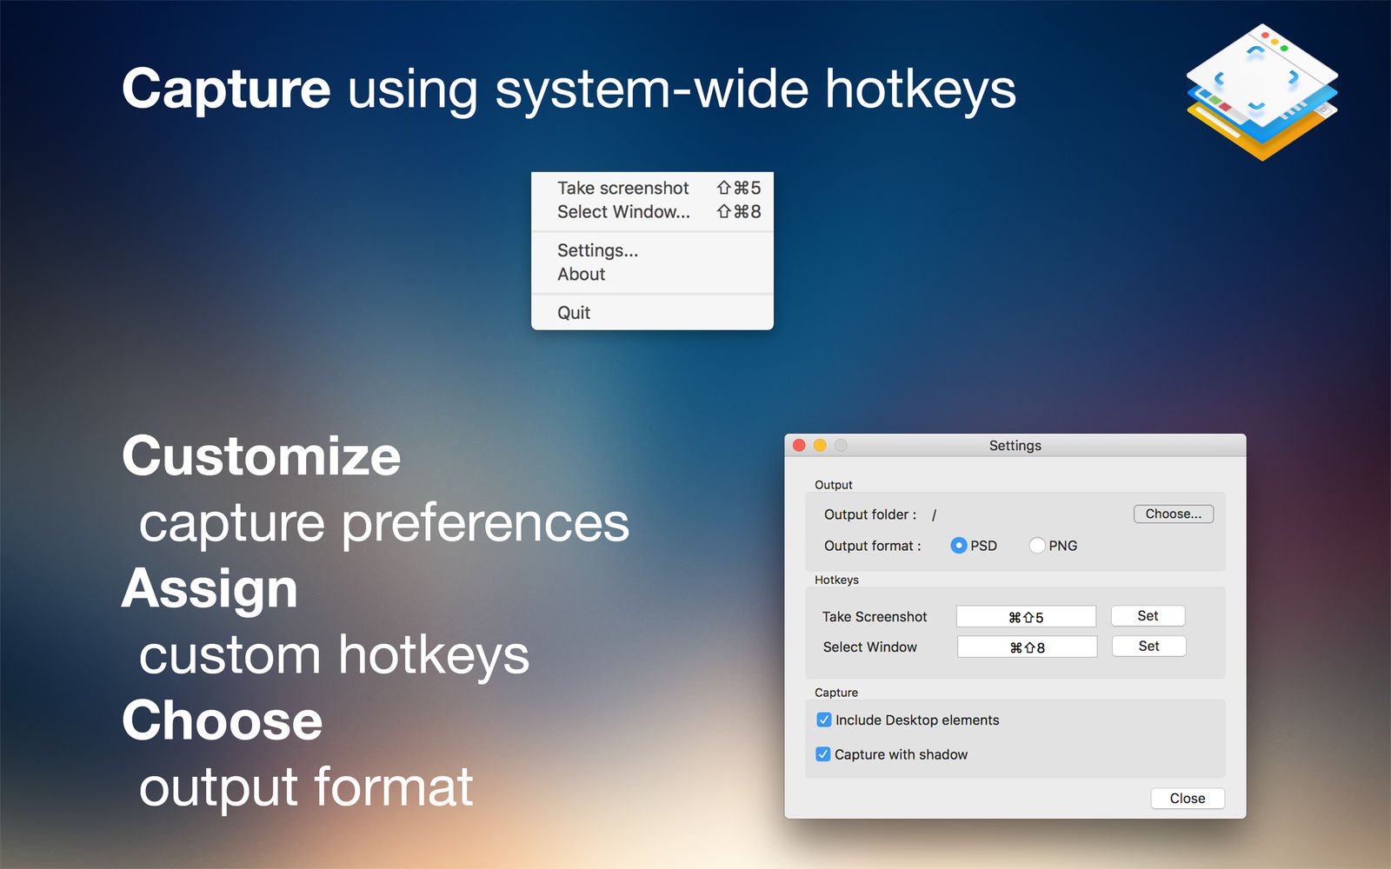
Task: Click the Close button in Settings
Action: [1188, 798]
